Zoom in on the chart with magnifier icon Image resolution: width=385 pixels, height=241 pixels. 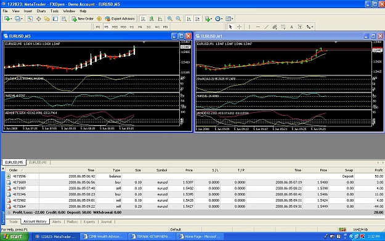[x=169, y=18]
